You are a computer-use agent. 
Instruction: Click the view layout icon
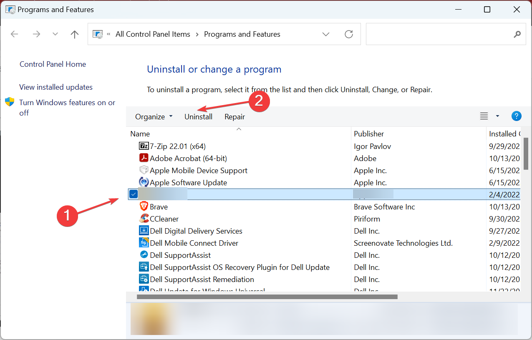click(x=484, y=116)
